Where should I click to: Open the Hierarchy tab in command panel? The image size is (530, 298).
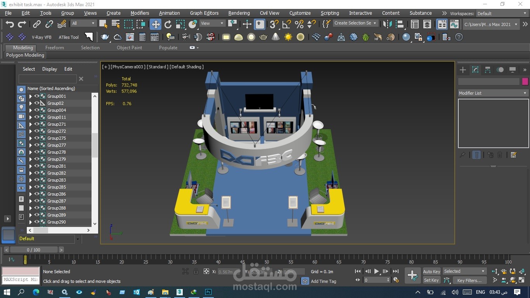click(x=488, y=70)
